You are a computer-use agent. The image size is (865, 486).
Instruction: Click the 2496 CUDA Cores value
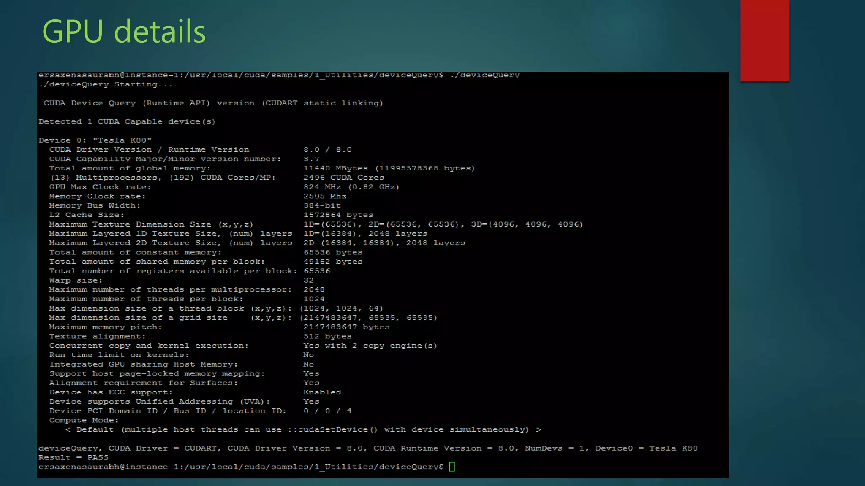coord(344,178)
